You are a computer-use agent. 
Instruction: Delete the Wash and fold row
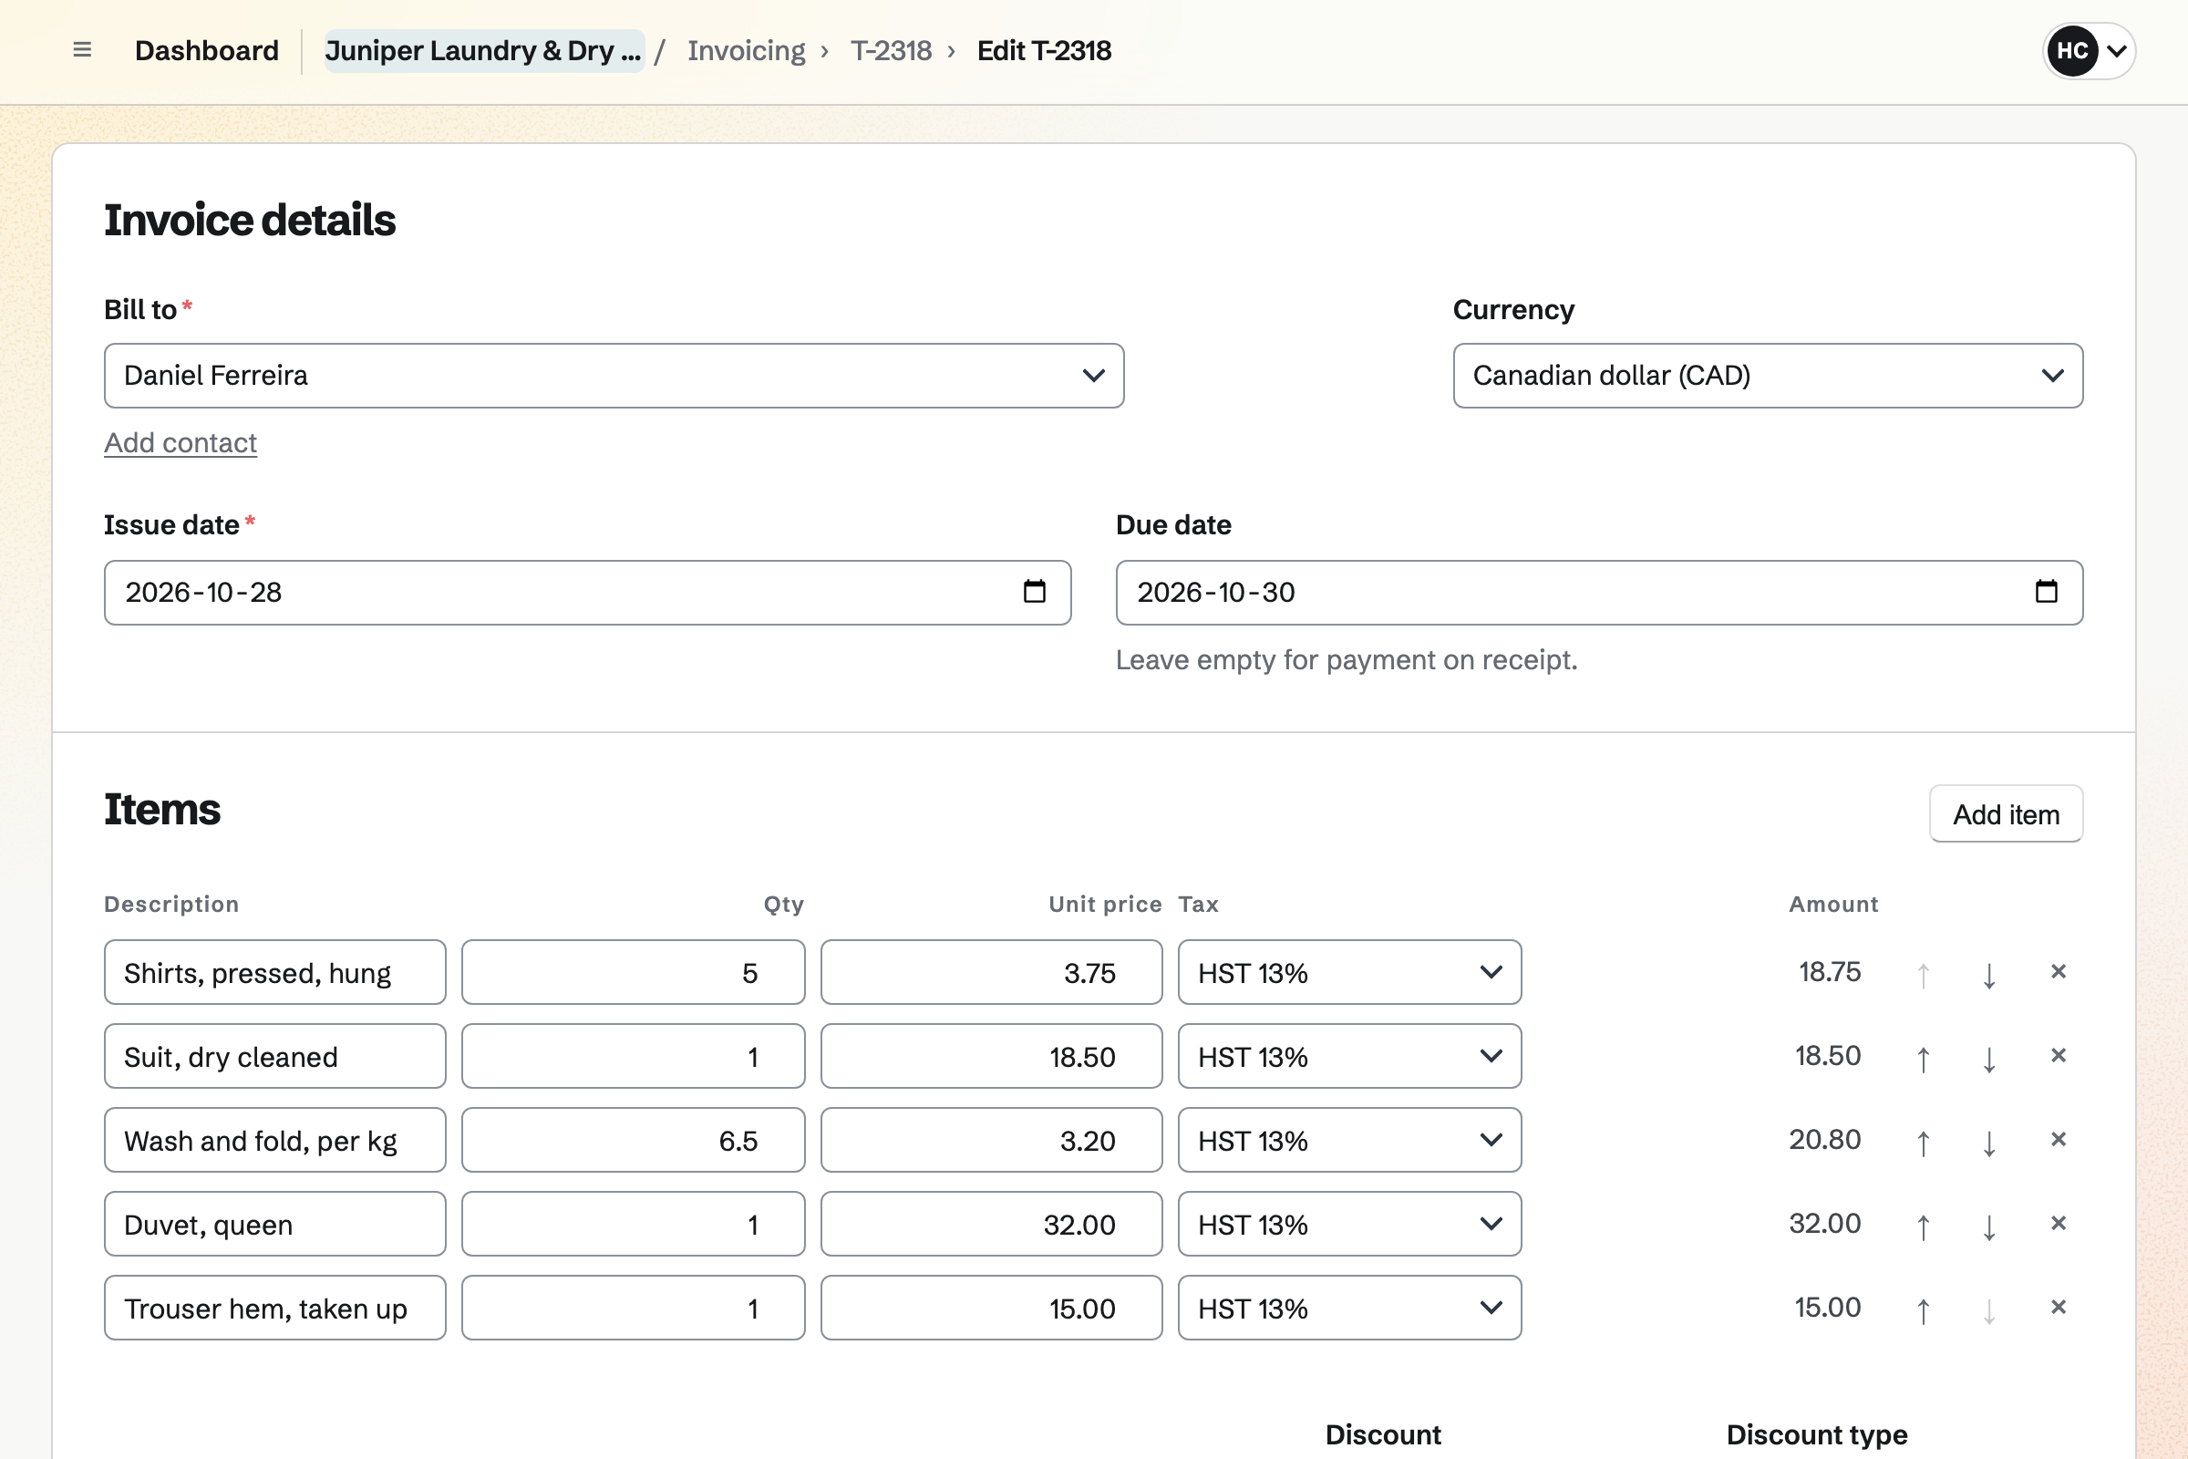2058,1140
